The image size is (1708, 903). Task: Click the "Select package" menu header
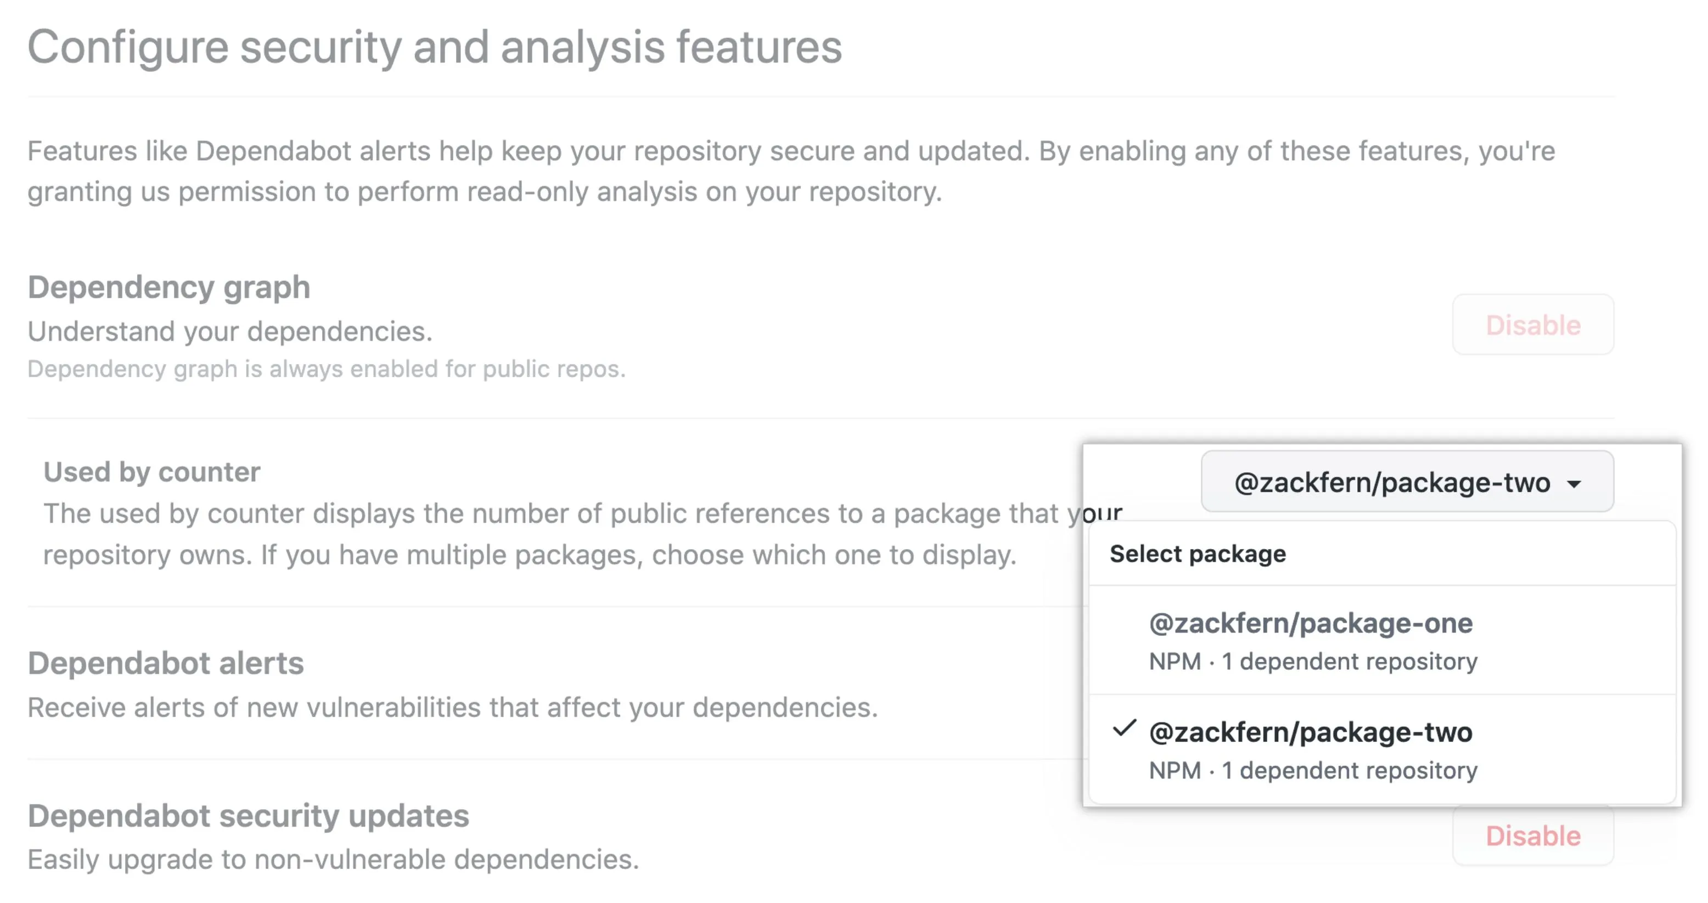[x=1198, y=554]
